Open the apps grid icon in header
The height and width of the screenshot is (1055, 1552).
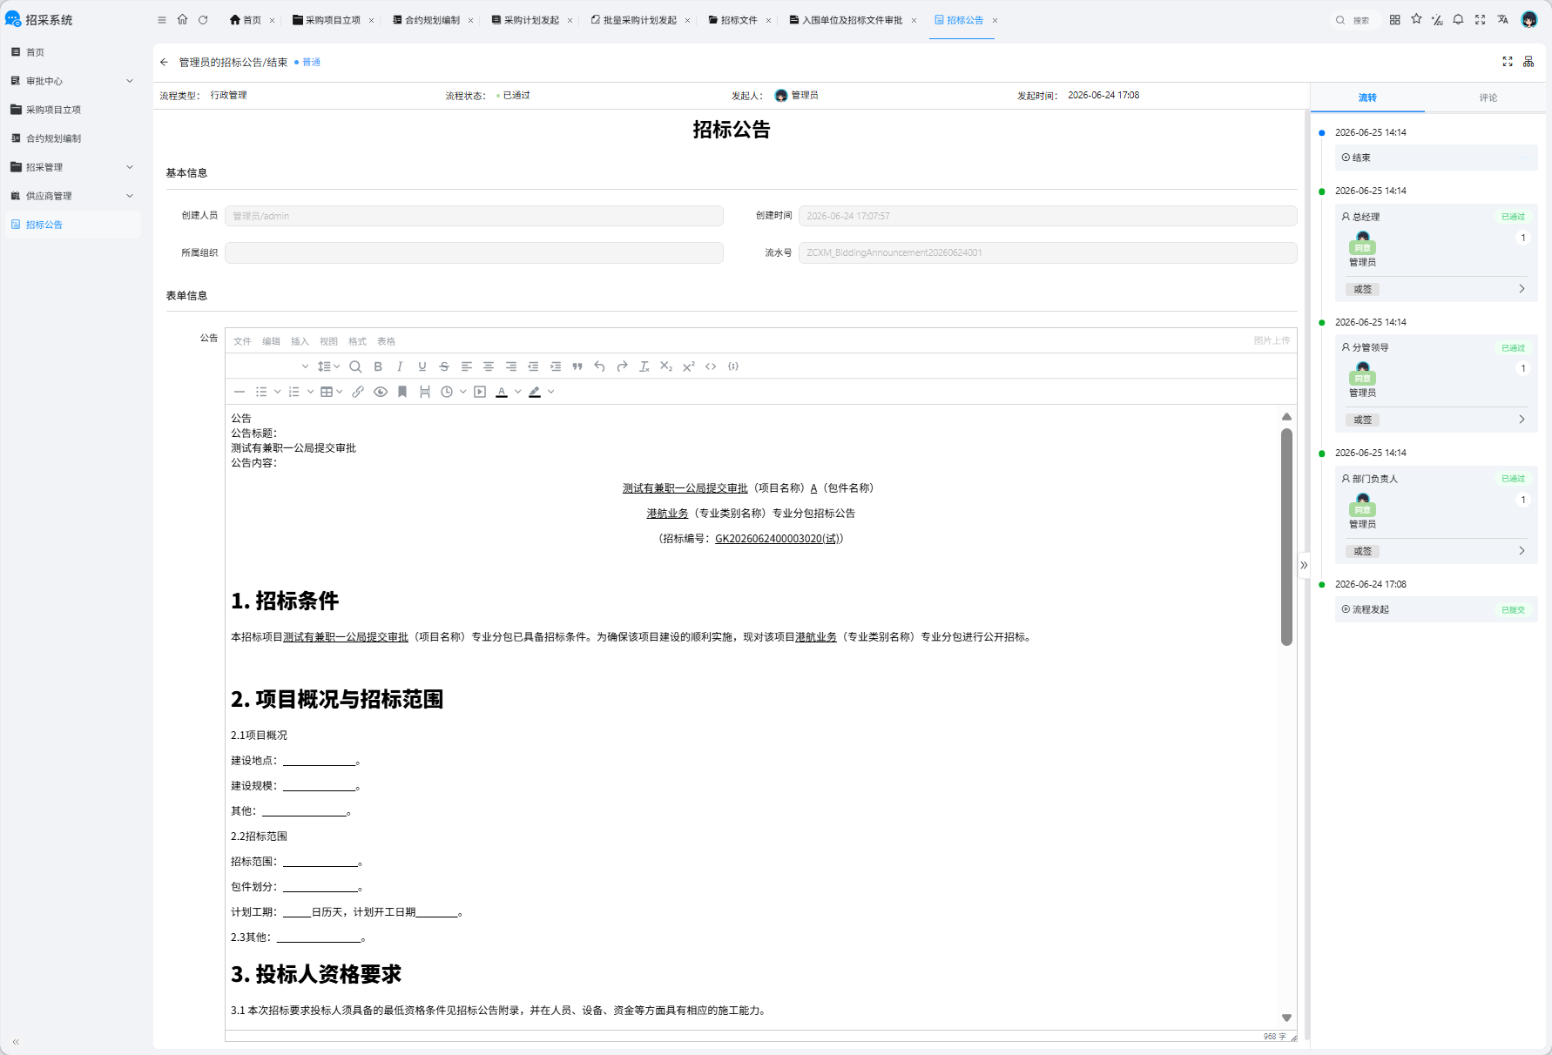(1395, 19)
